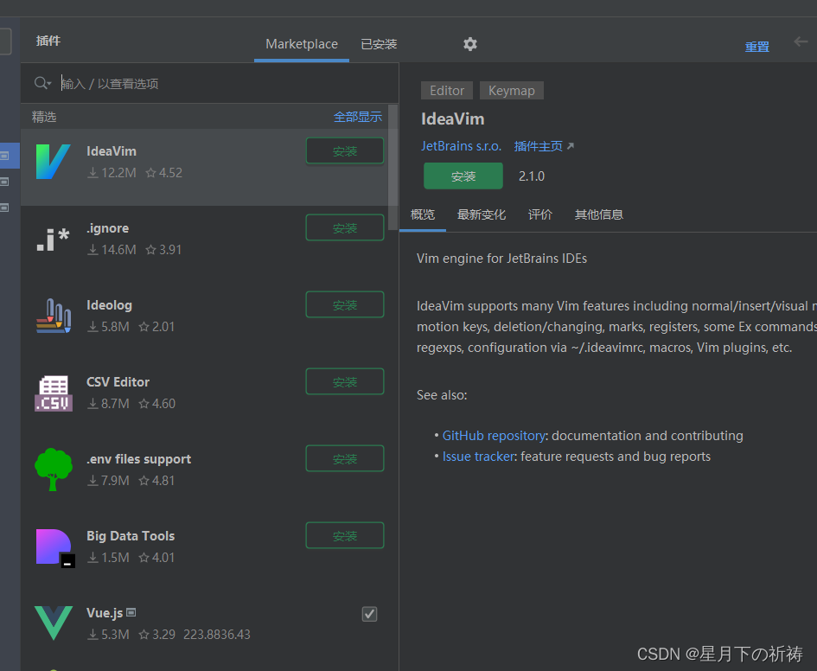Install the CSV Editor plugin
The image size is (817, 671).
tap(345, 382)
